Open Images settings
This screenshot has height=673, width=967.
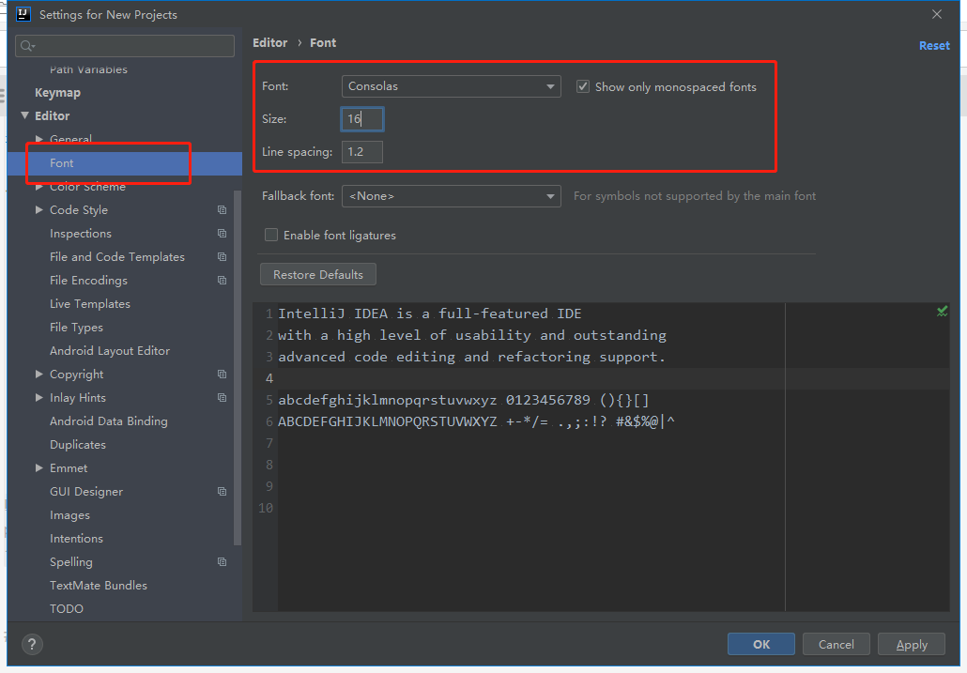tap(69, 515)
